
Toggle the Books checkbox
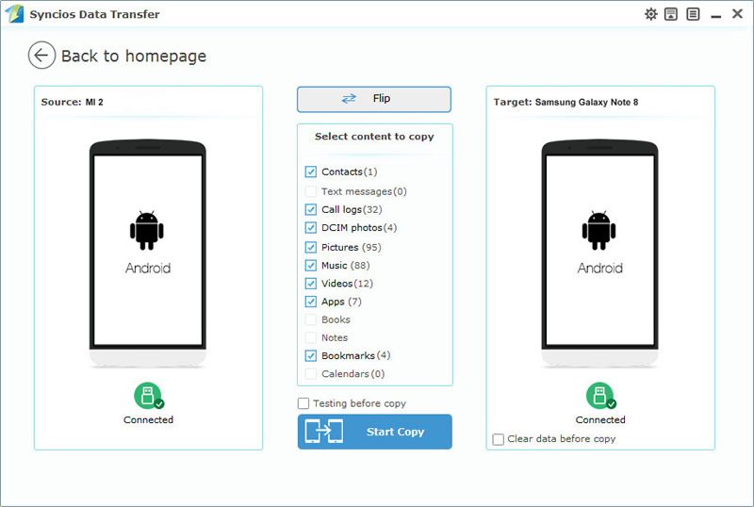tap(311, 319)
